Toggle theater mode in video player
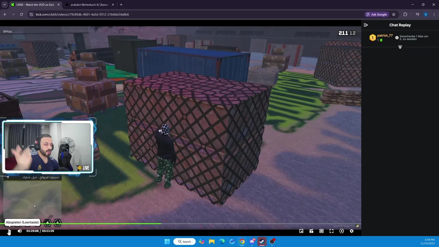Screen dimensions: 439x247 click(x=321, y=231)
